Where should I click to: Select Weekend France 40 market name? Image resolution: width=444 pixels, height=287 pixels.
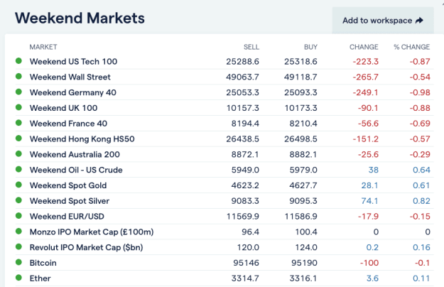pyautogui.click(x=68, y=124)
